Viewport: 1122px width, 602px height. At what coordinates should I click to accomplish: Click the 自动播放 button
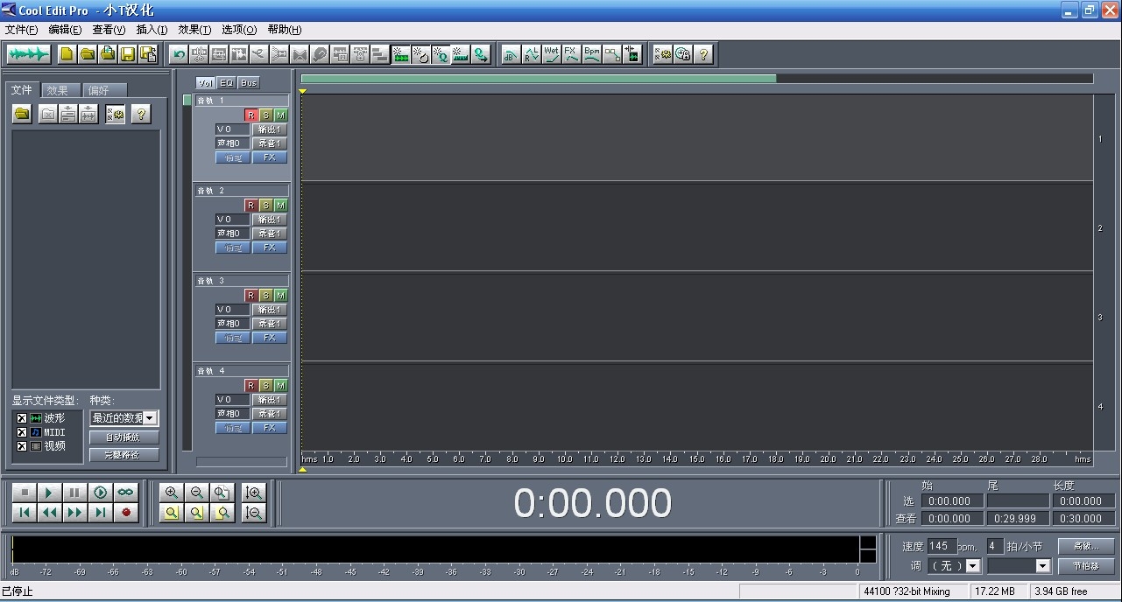[x=124, y=437]
